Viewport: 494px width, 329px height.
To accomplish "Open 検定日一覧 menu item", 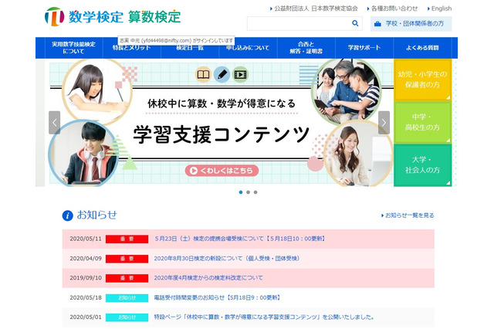I will tap(190, 48).
